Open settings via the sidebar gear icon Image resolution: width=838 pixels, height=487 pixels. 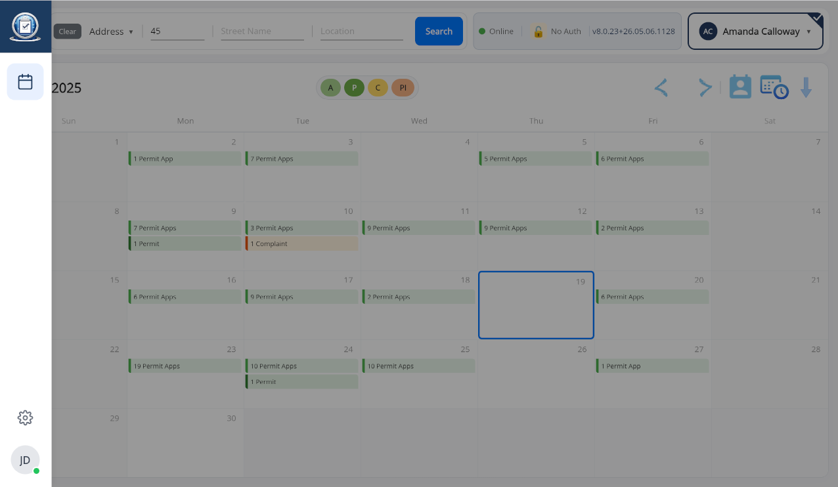25,417
